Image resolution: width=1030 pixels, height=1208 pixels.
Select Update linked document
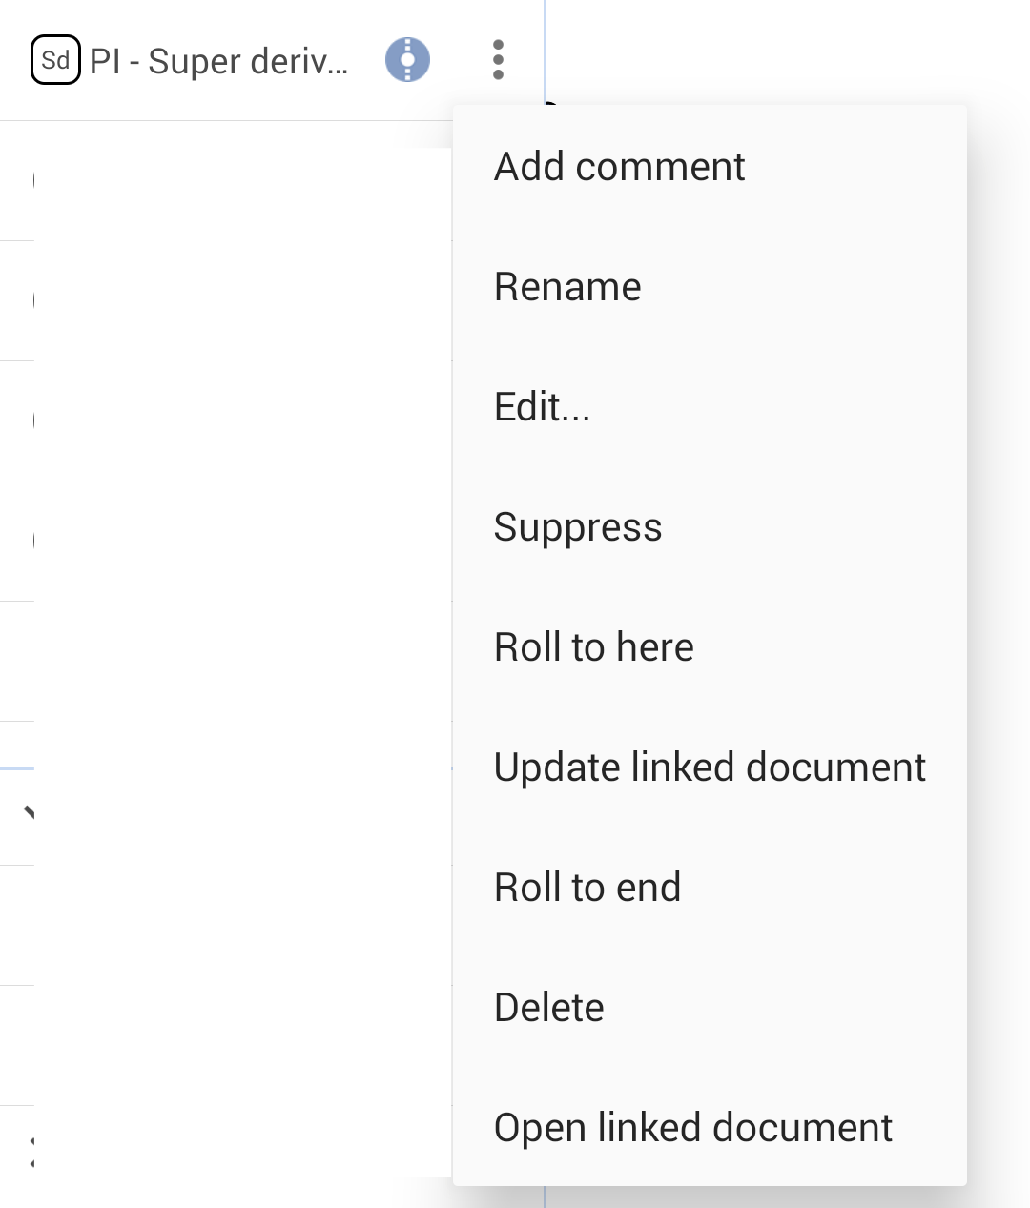(710, 768)
